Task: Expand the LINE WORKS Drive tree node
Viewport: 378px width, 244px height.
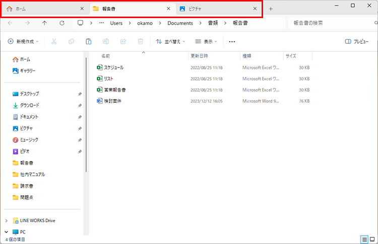Action: (6, 220)
